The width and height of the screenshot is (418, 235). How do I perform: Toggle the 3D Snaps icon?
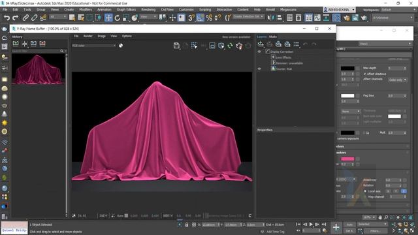[191, 18]
